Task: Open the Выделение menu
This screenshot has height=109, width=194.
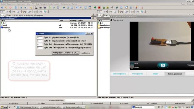Action: pos(11,4)
